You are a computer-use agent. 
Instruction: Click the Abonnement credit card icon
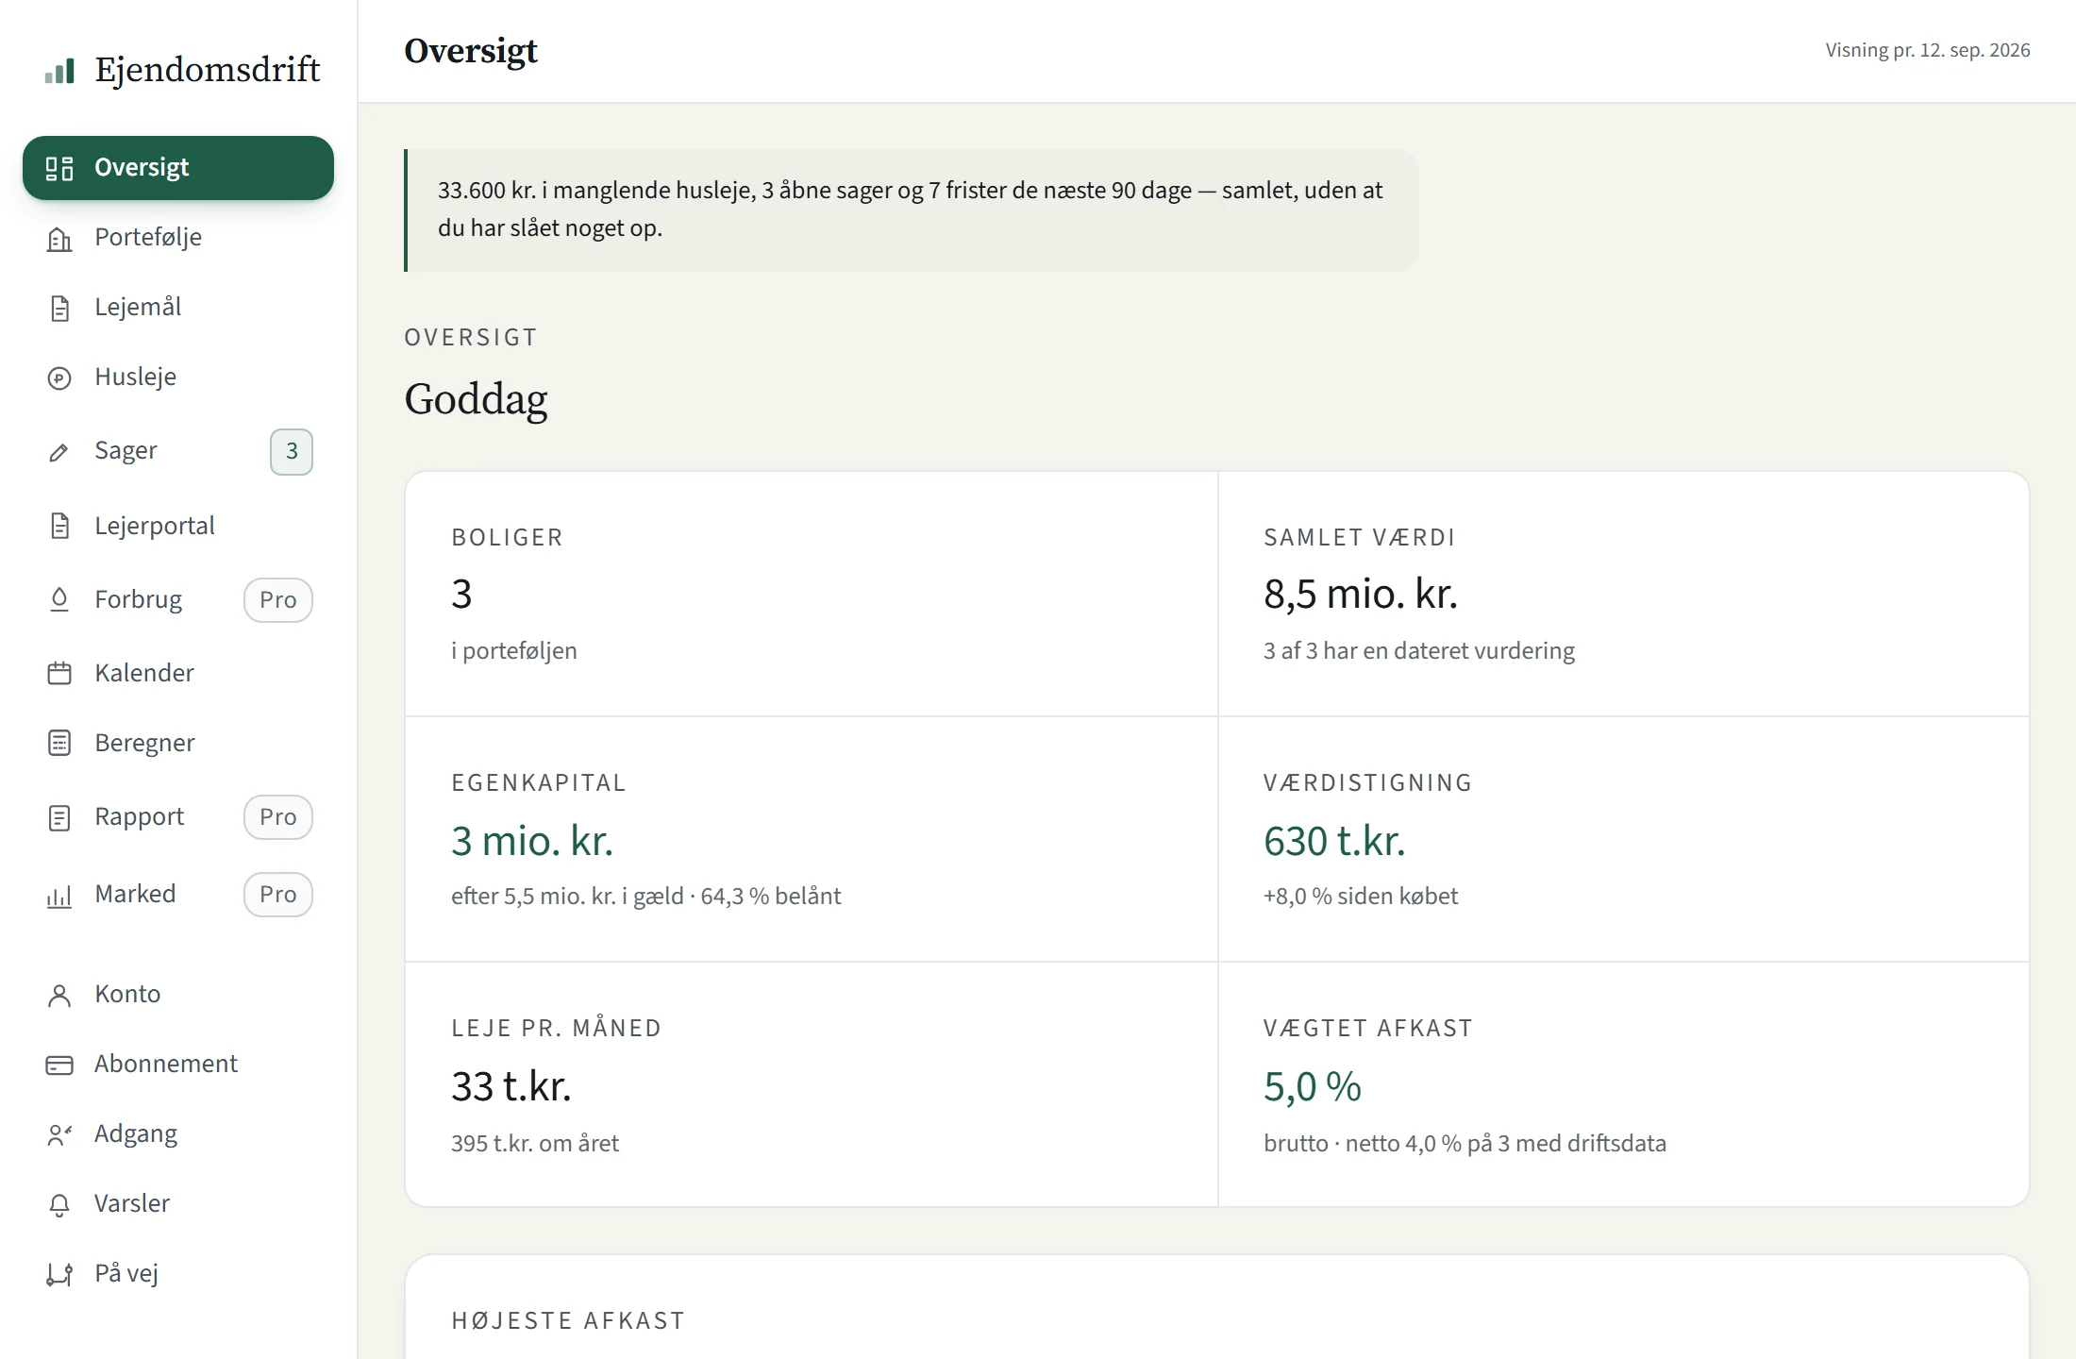click(59, 1065)
